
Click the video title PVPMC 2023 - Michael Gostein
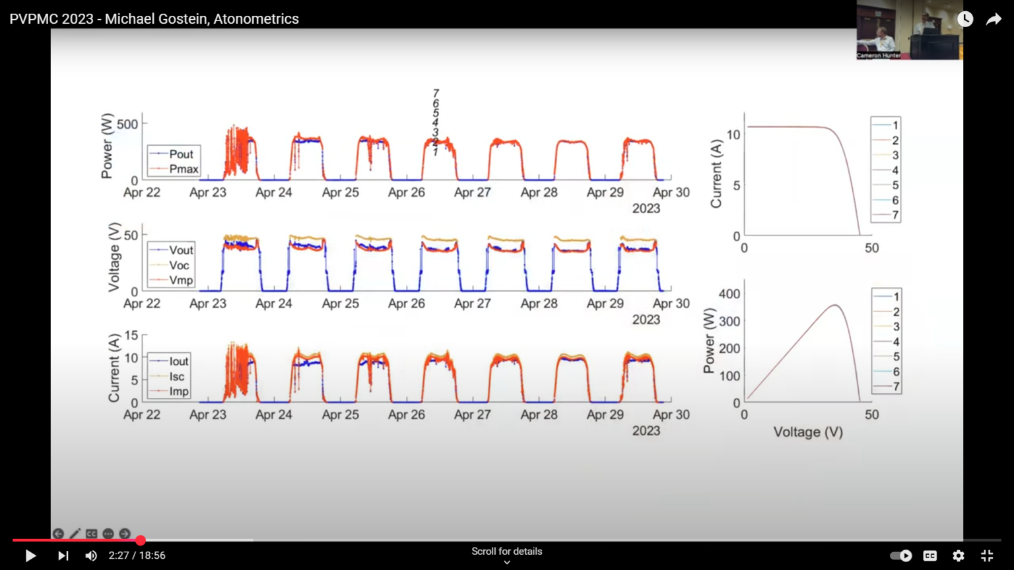coord(154,18)
